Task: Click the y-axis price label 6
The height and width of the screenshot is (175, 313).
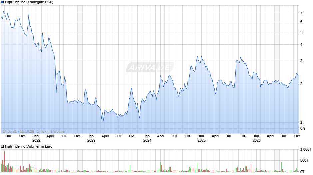Action: pyautogui.click(x=301, y=22)
